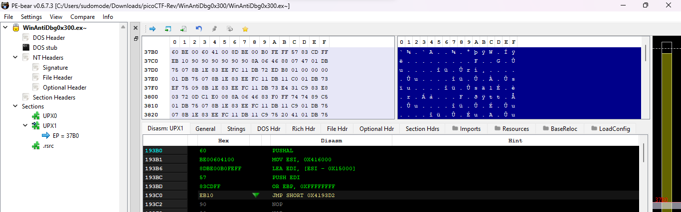
Task: Click the blue arrow icon in toolbar
Action: 153,29
